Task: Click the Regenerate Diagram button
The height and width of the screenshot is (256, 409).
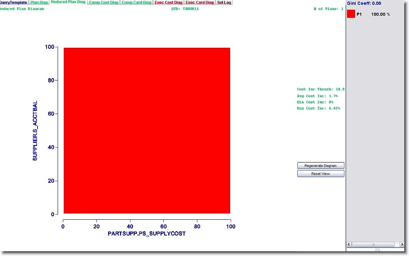Action: (x=321, y=166)
